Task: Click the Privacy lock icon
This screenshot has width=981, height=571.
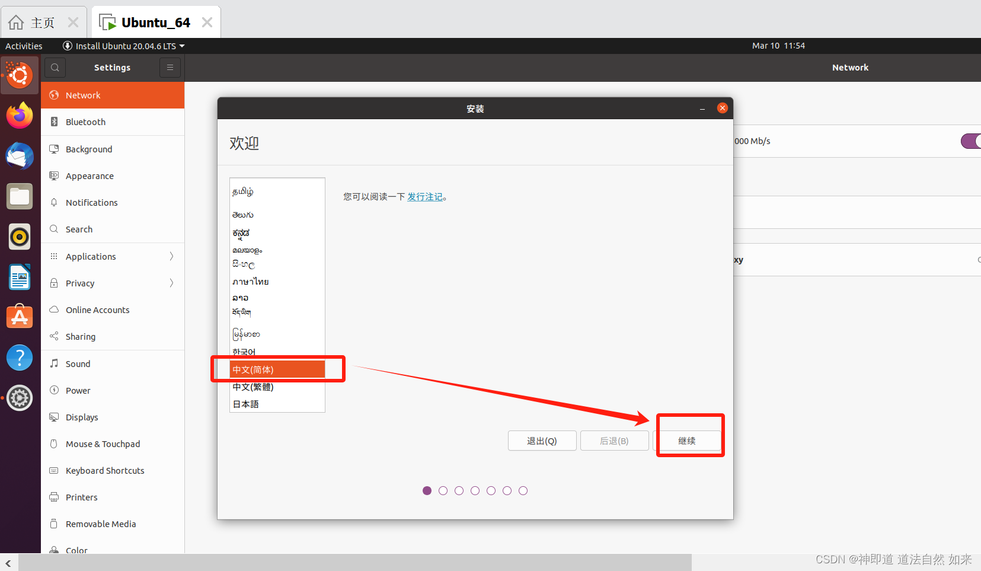Action: click(x=54, y=283)
